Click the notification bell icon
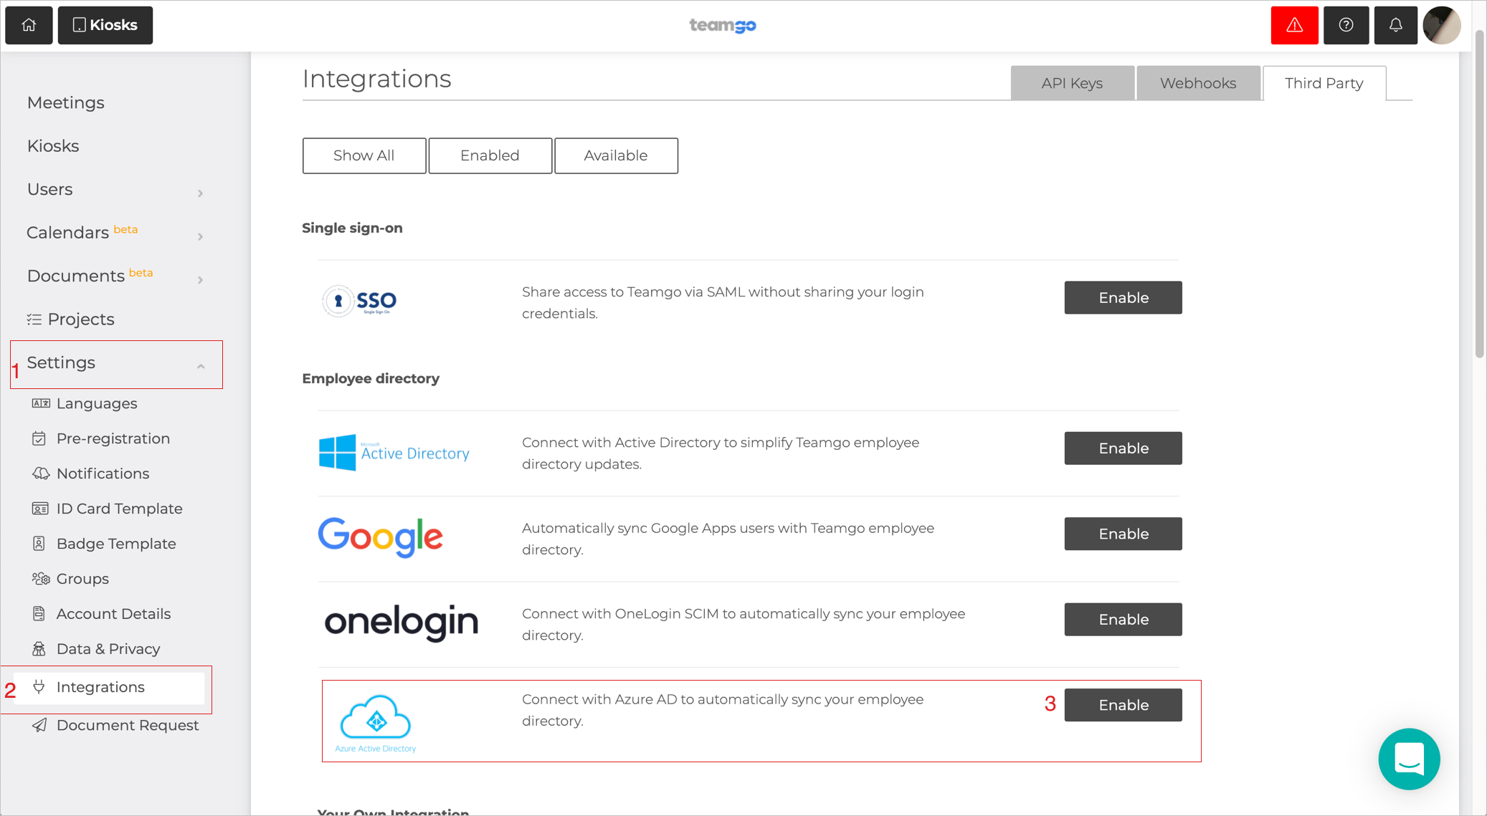The height and width of the screenshot is (816, 1487). click(1395, 24)
